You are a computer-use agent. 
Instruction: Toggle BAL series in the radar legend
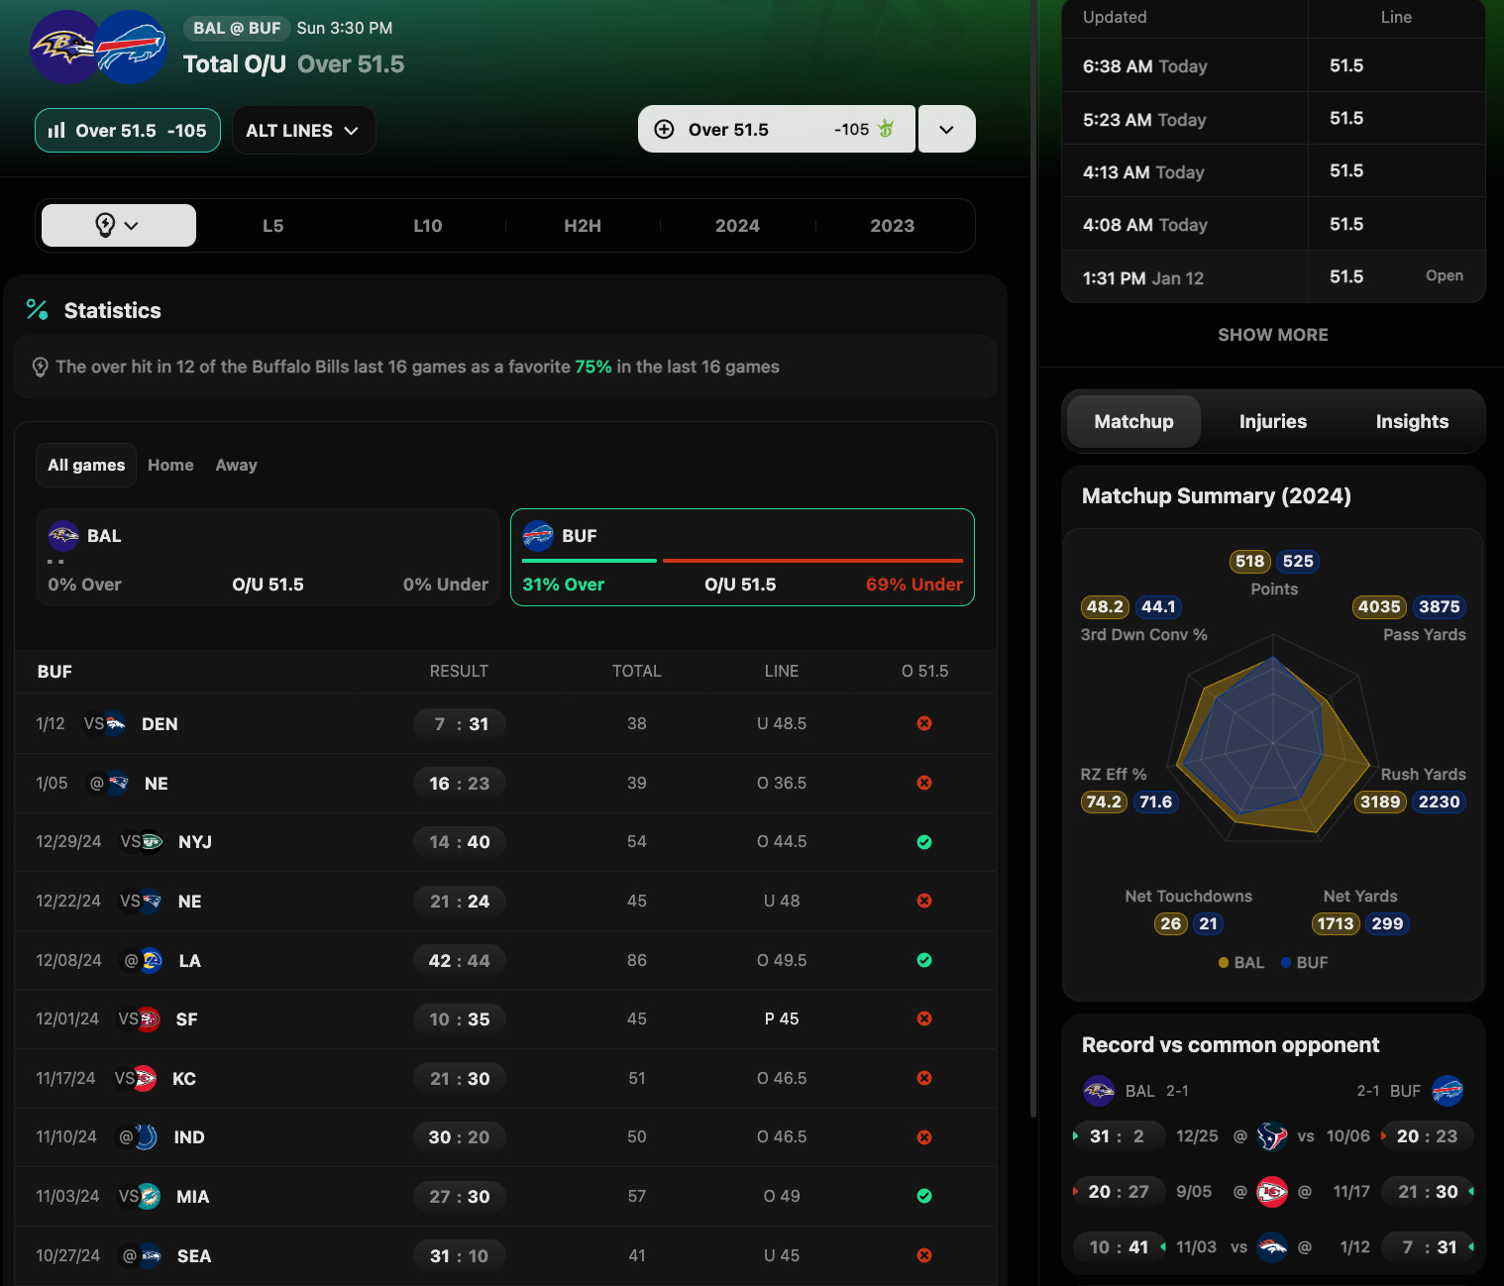[x=1241, y=963]
